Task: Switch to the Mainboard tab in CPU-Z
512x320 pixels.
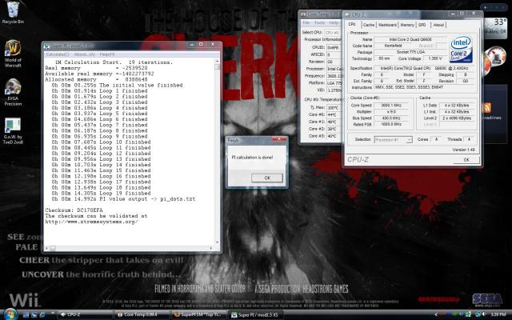Action: pyautogui.click(x=387, y=25)
